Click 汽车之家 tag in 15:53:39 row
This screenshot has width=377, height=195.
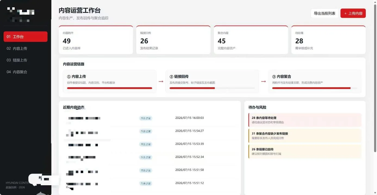(146, 144)
